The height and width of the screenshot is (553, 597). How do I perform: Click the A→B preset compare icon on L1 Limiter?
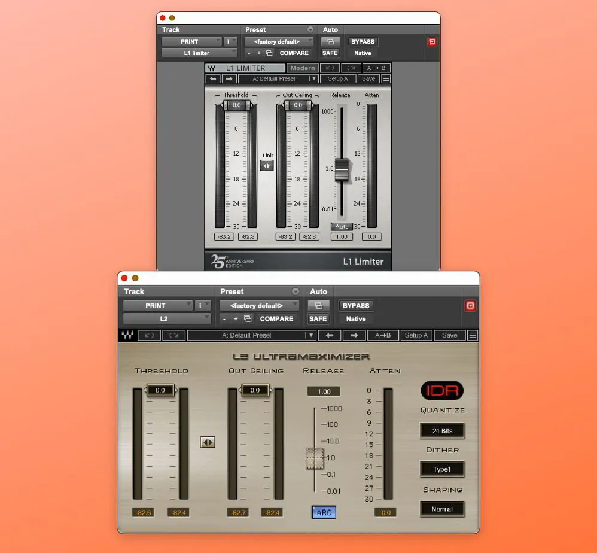pyautogui.click(x=377, y=68)
